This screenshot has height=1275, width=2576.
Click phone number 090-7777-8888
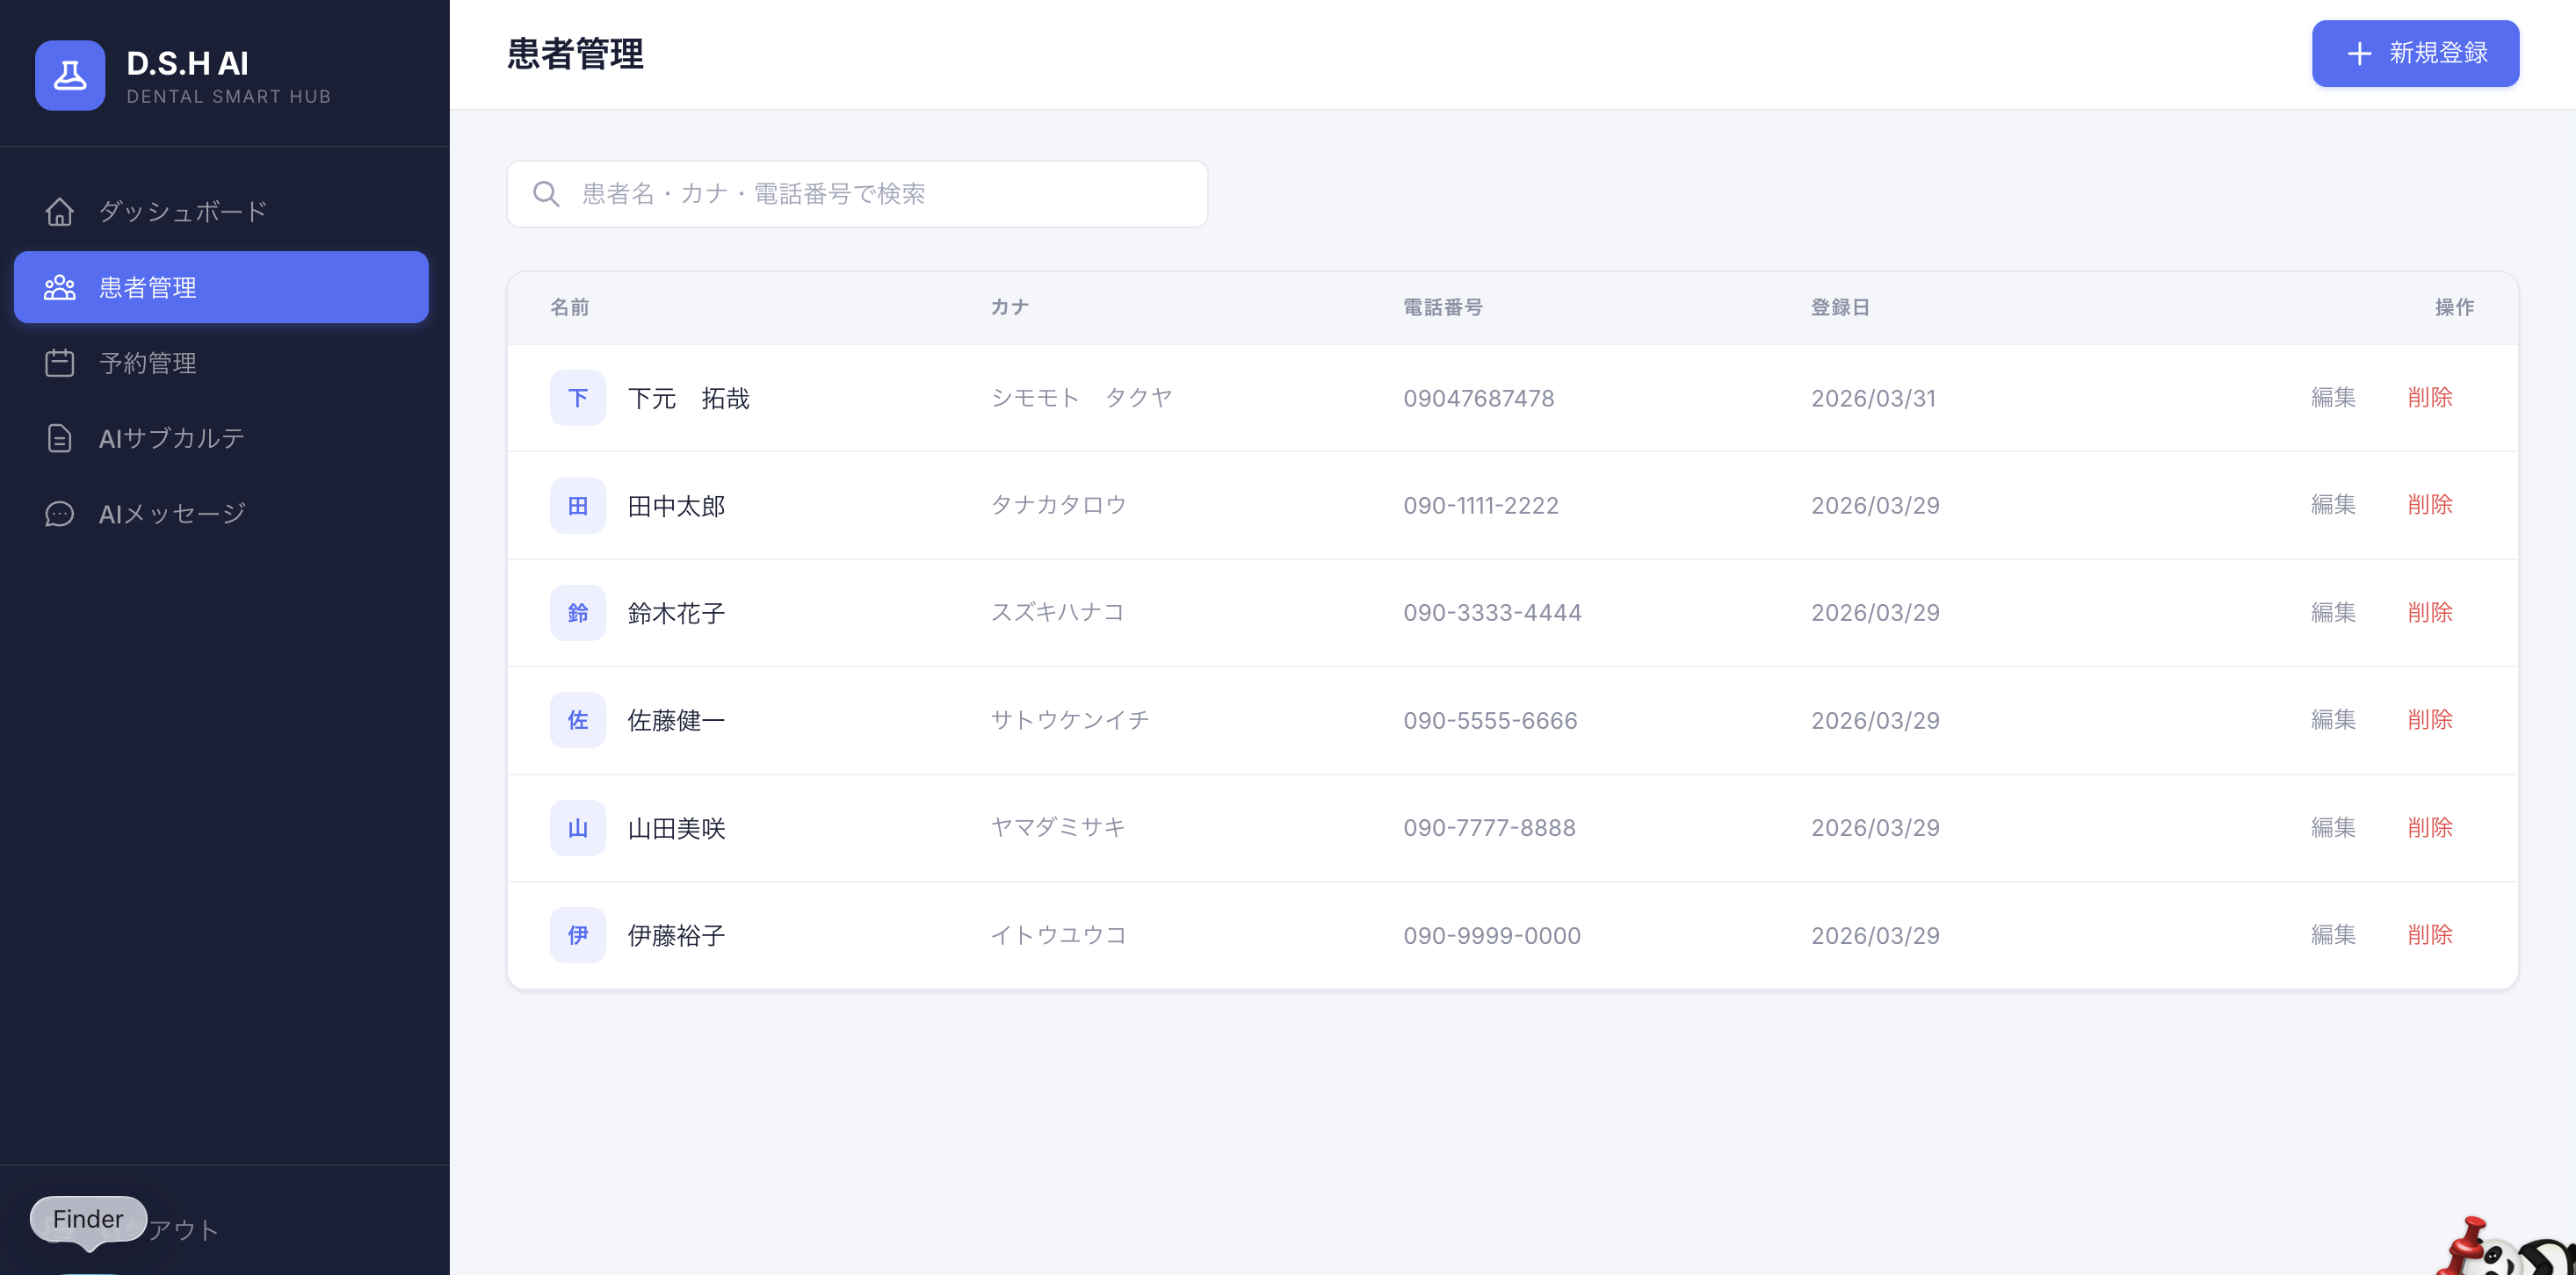click(x=1490, y=828)
